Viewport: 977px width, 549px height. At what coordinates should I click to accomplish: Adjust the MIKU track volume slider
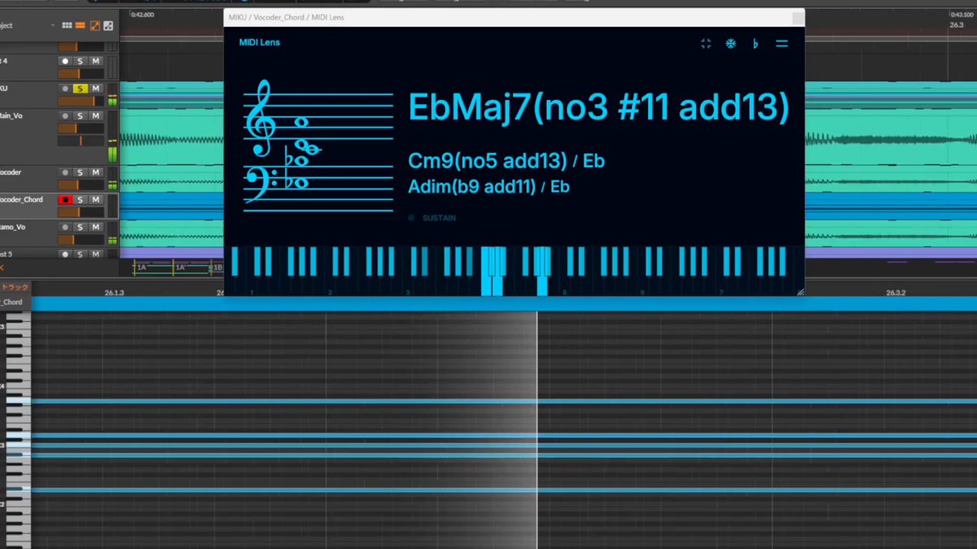[81, 101]
